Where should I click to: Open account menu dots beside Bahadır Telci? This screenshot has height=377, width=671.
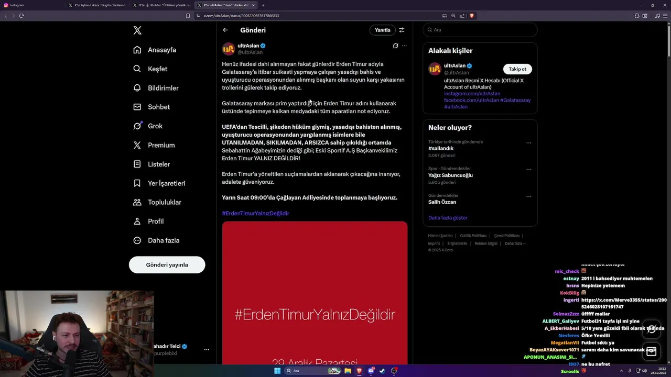point(207,349)
